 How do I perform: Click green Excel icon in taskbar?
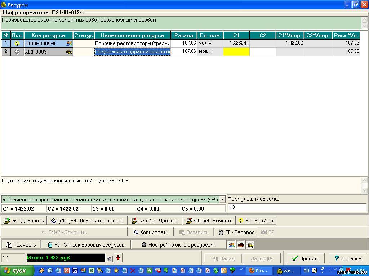click(91, 271)
